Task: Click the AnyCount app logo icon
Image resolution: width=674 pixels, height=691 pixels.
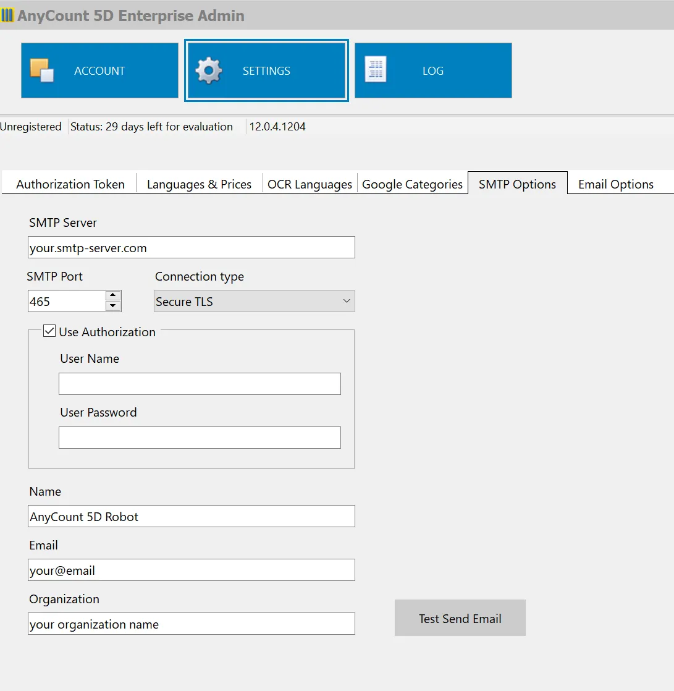Action: 7,15
